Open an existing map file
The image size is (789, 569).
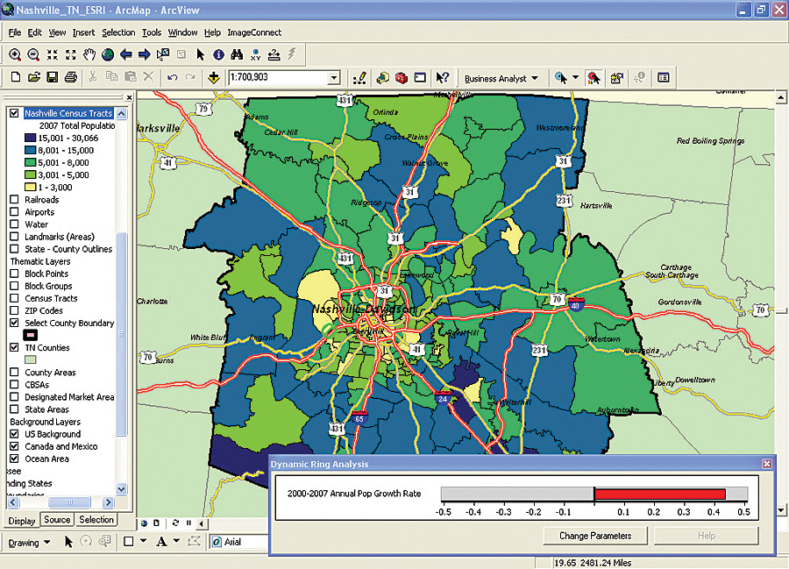33,77
